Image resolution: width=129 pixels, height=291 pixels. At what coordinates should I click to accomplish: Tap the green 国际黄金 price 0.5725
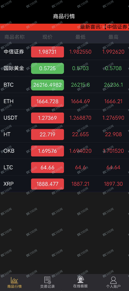[x=48, y=68]
